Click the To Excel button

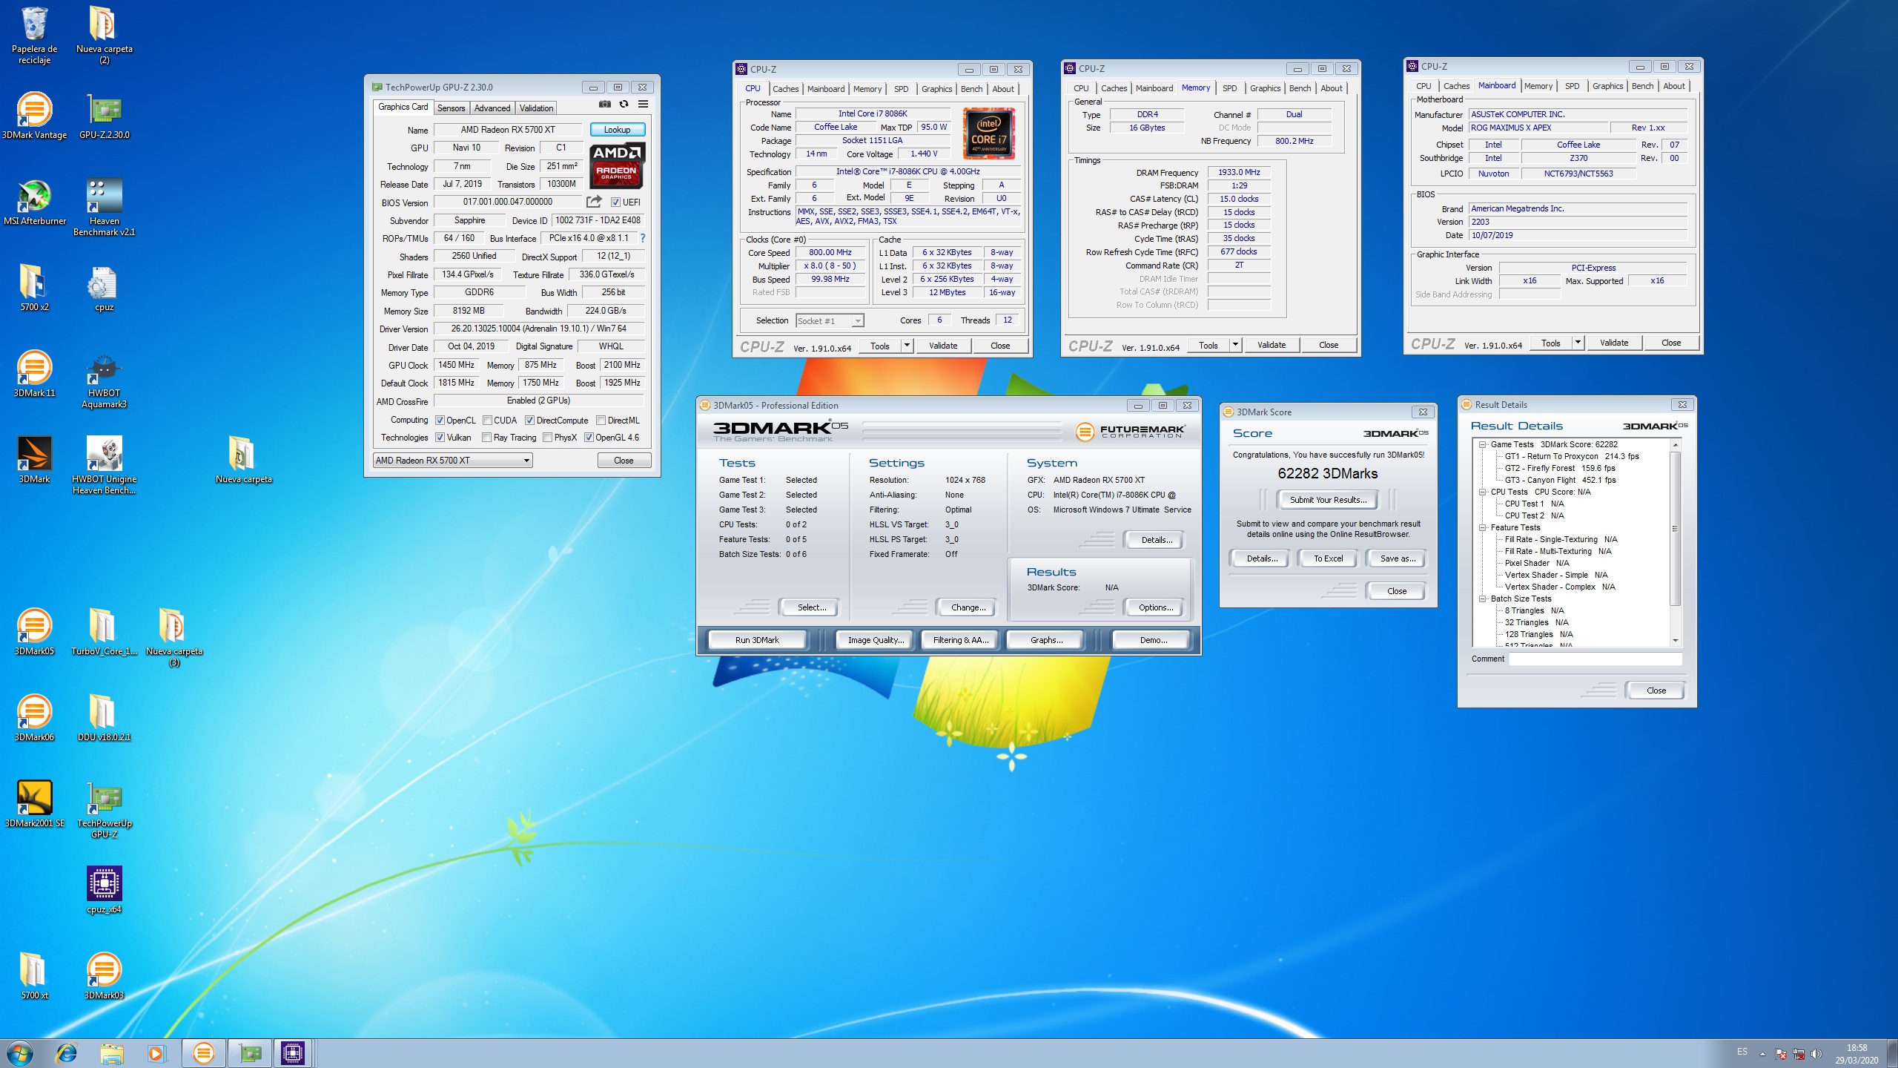[1328, 558]
